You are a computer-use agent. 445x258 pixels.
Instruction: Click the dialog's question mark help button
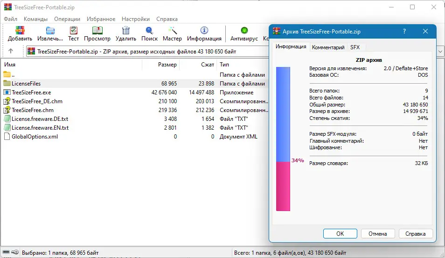[404, 32]
